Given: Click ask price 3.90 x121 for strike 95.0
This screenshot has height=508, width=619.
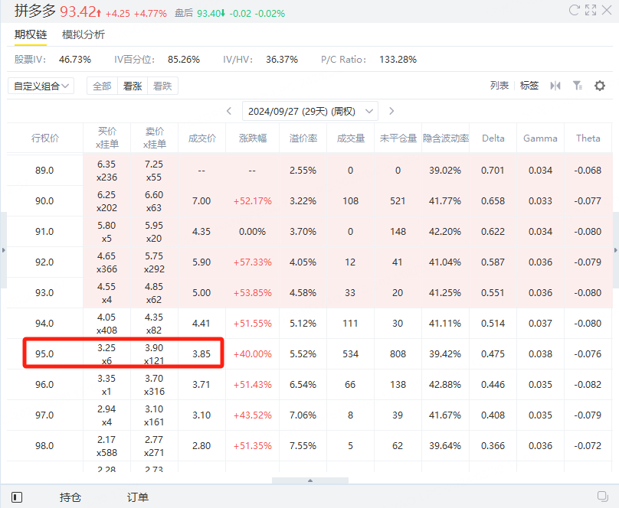Looking at the screenshot, I should [154, 354].
